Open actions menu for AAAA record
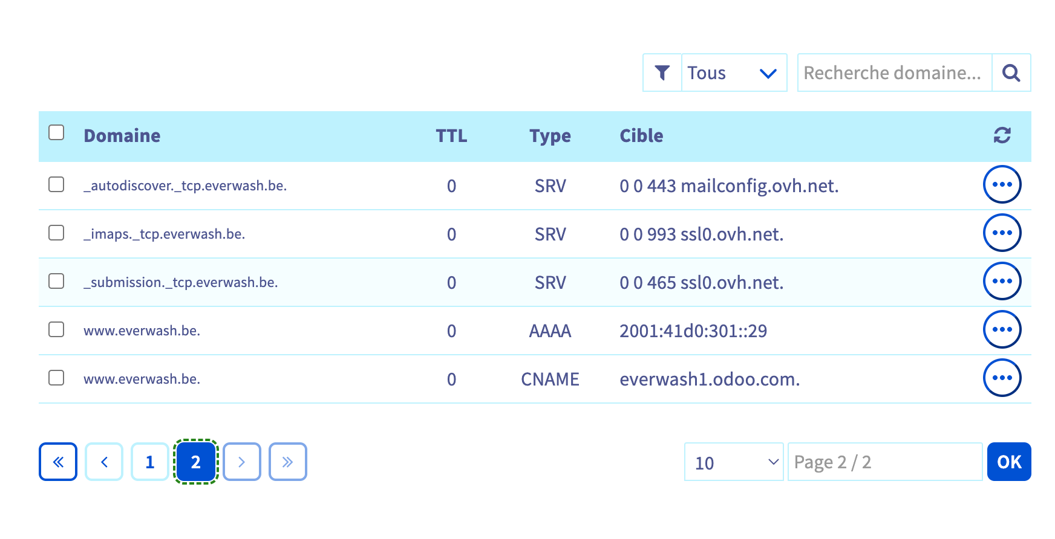Image resolution: width=1055 pixels, height=539 pixels. coord(1002,329)
